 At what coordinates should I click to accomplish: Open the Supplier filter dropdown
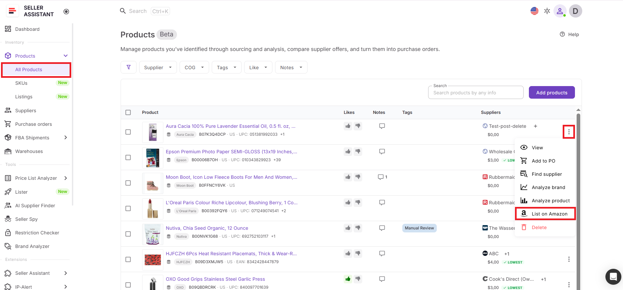pos(158,67)
